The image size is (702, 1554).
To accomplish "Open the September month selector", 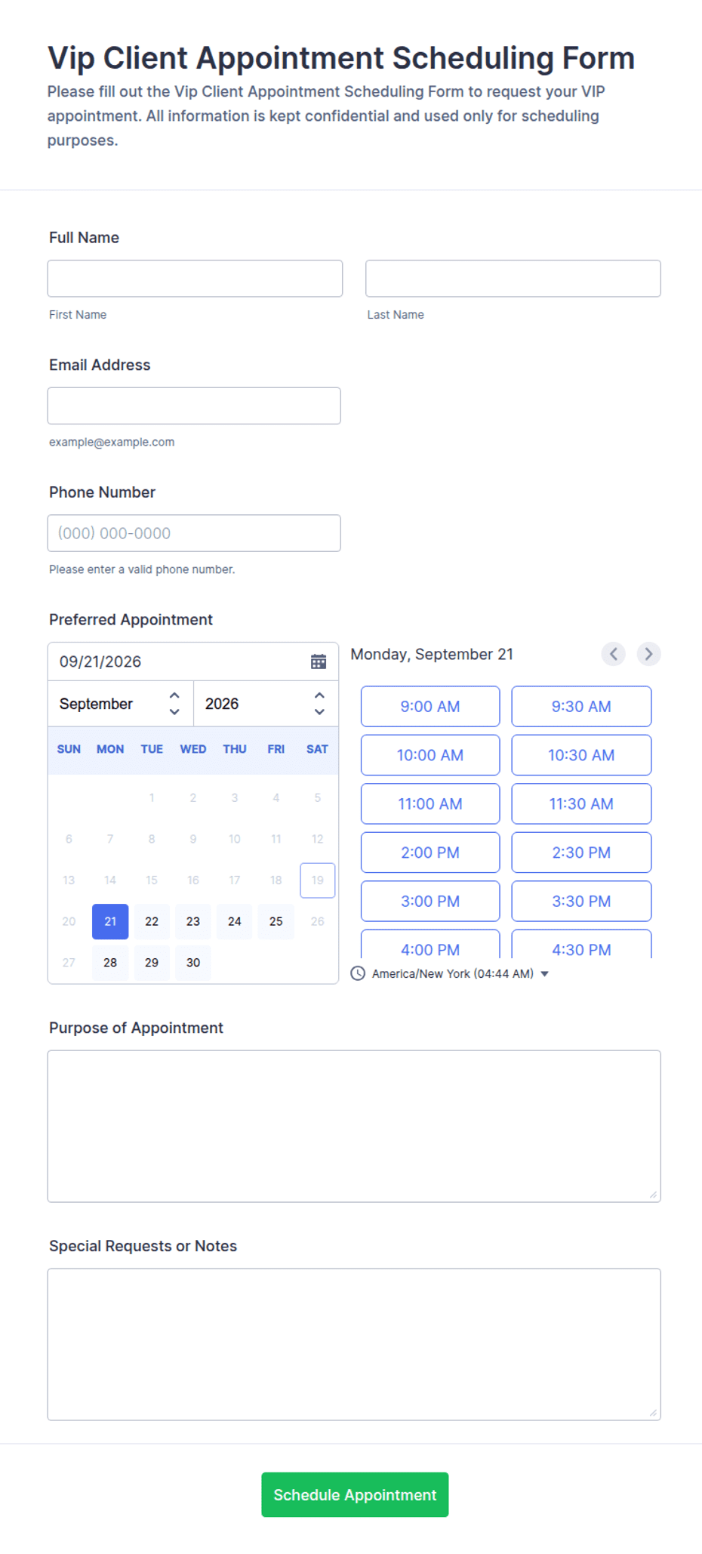I will (x=121, y=704).
